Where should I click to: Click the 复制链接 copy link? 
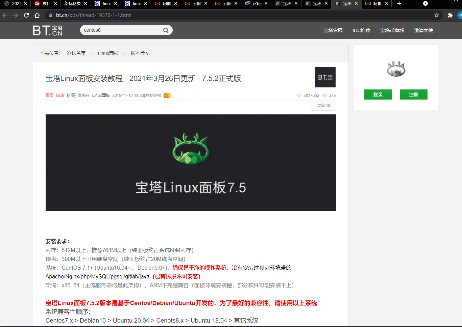click(153, 96)
